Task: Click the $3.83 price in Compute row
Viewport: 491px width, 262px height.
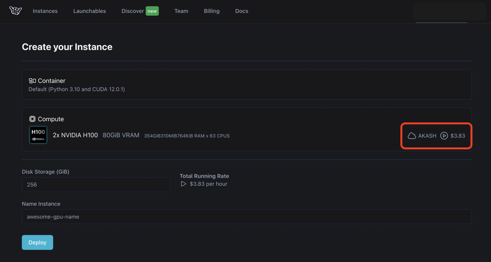Action: 458,136
